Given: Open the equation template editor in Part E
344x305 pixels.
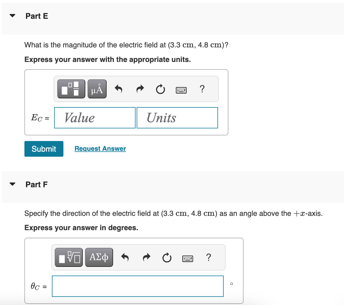Looking at the screenshot, I should (x=71, y=89).
